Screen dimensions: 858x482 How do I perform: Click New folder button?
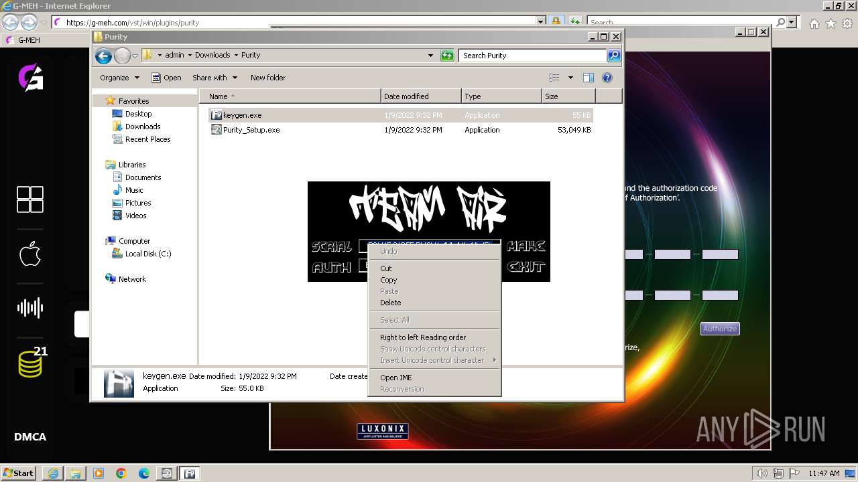[x=268, y=78]
